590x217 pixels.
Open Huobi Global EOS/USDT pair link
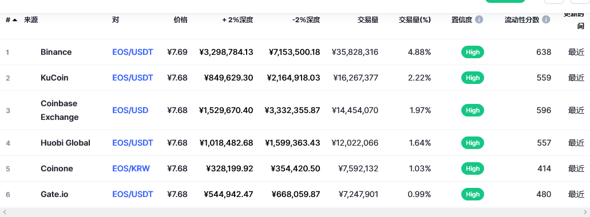click(x=132, y=143)
